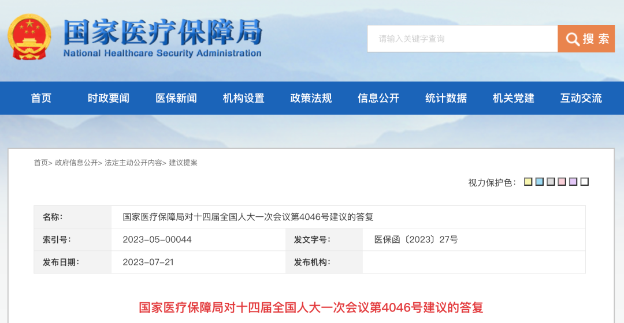Screen dimensions: 624x323
Task: Select the yellow eye-protection color swatch
Action: [528, 182]
